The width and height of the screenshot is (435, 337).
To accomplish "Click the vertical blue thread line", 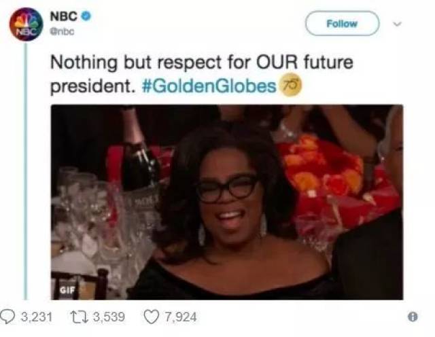I will [26, 171].
